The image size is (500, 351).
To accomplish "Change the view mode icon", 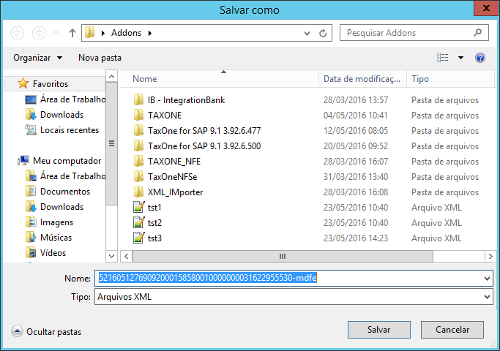I will tap(442, 58).
